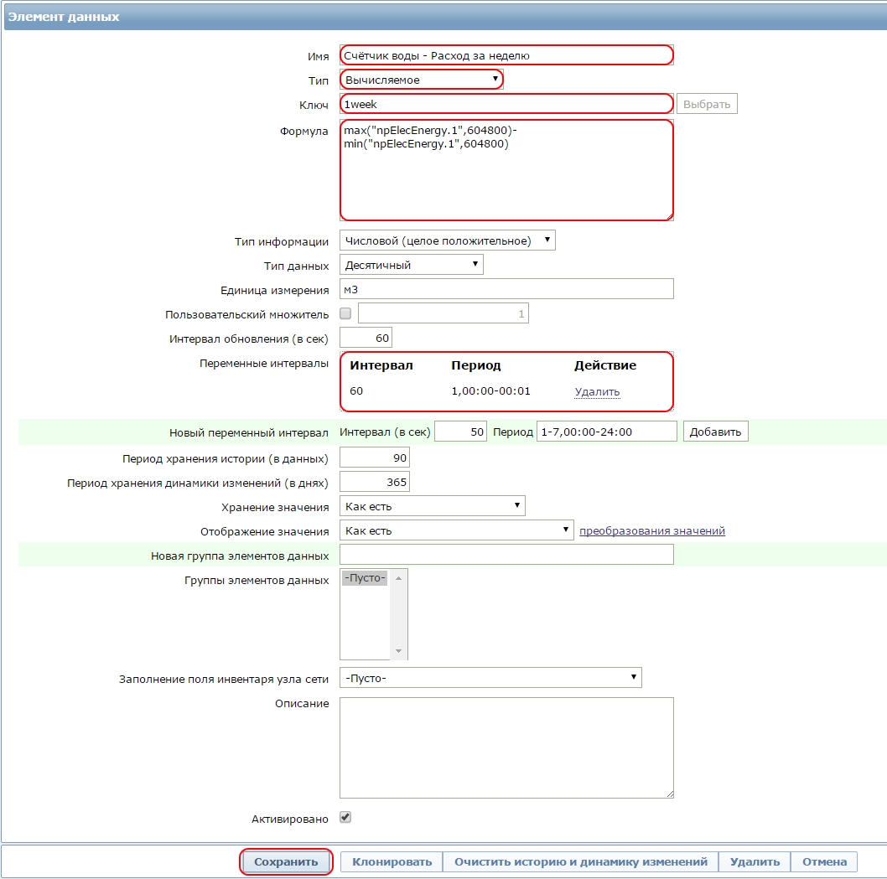Click the Добавить interval button
The width and height of the screenshot is (887, 879).
tap(715, 432)
